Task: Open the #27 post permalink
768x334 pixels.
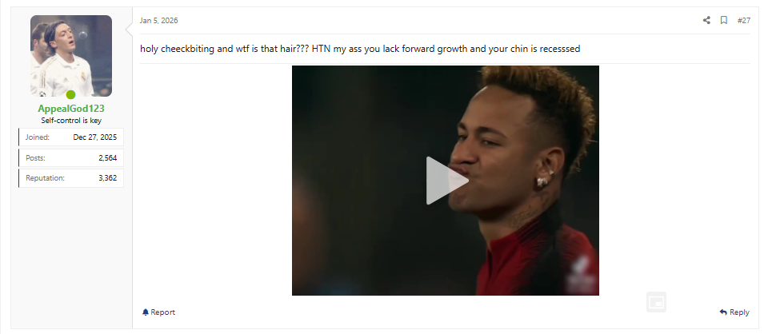Action: point(743,20)
